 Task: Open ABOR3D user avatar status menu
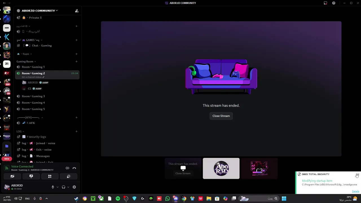(x=7, y=187)
